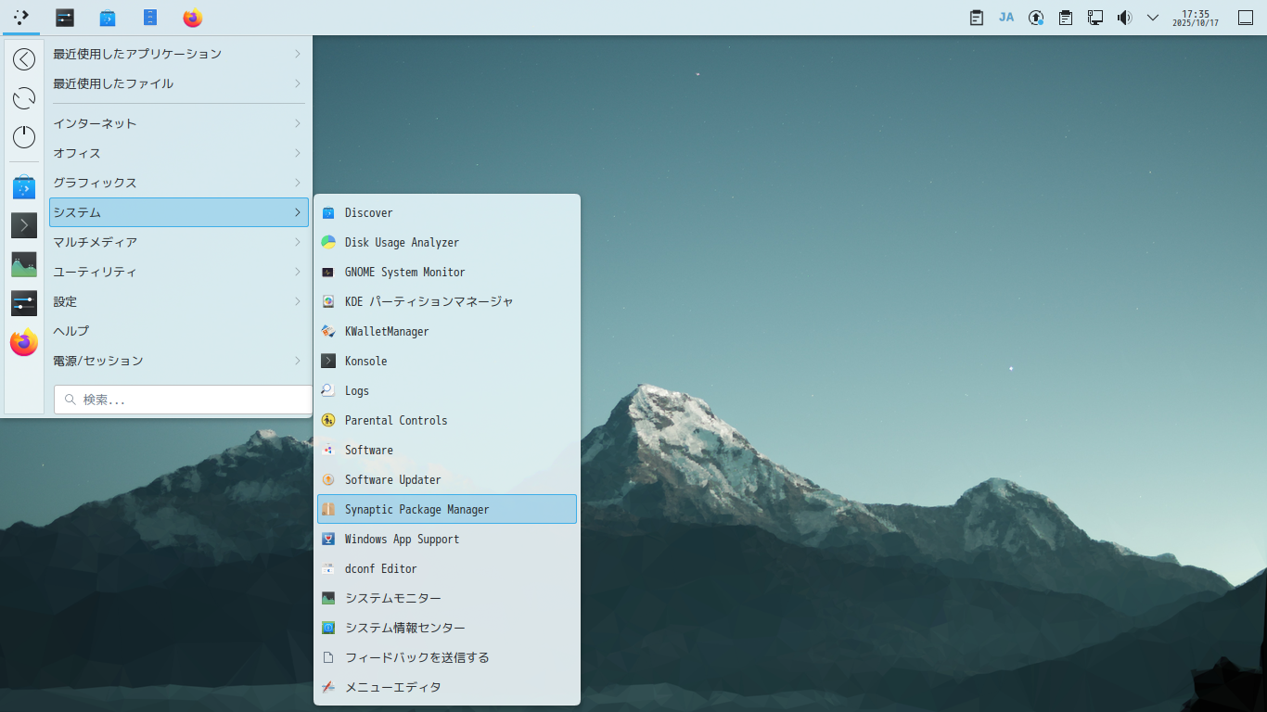Viewport: 1267px width, 712px height.
Task: Open KWalletManager
Action: 447,332
